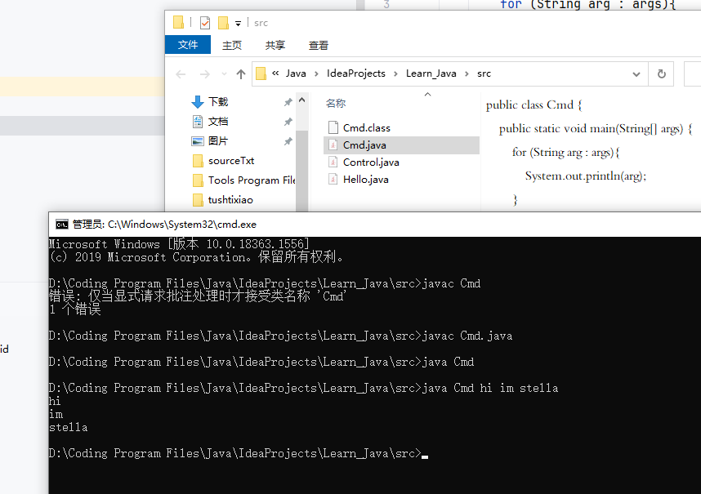Select the Control.java file
The height and width of the screenshot is (494, 701).
371,162
